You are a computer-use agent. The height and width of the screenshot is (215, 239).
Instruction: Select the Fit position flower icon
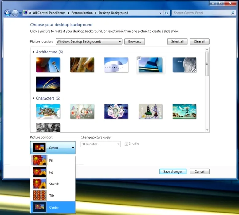click(40, 172)
